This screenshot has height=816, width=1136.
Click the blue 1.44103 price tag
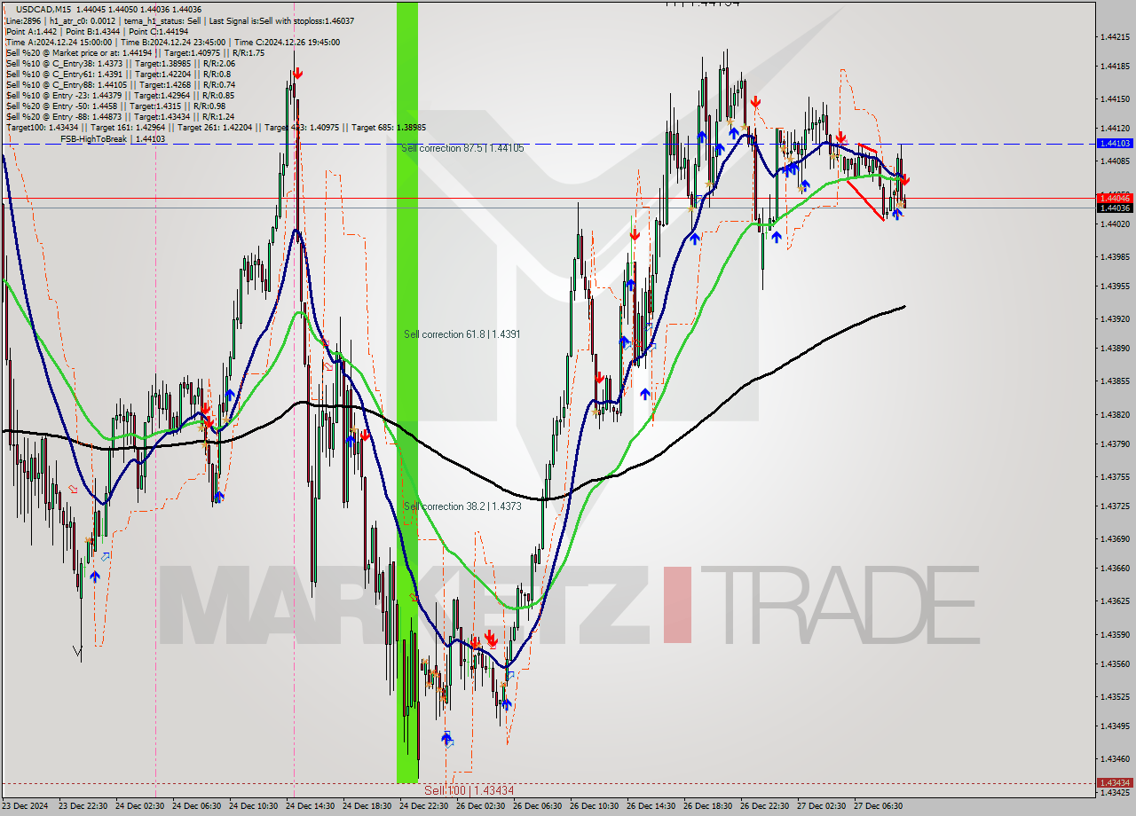(1114, 143)
